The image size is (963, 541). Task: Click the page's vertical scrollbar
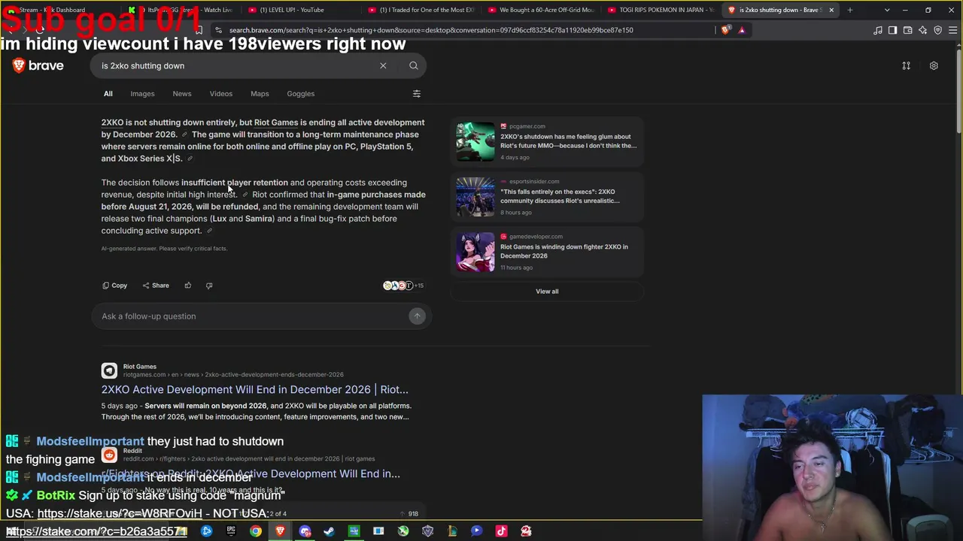(958, 90)
